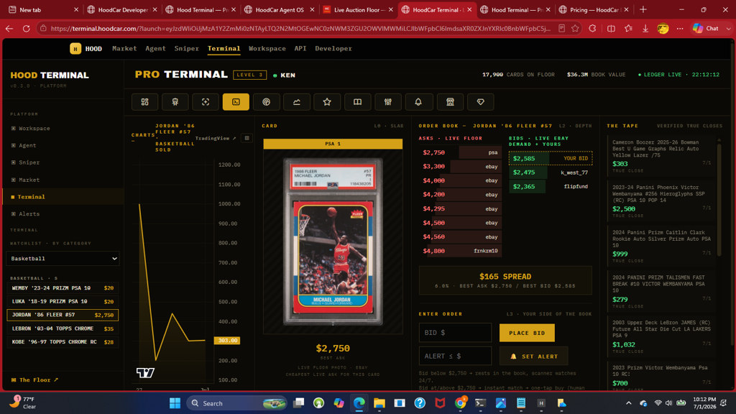Click the chart menu icon next to TradingView
This screenshot has width=736, height=414.
click(x=247, y=138)
